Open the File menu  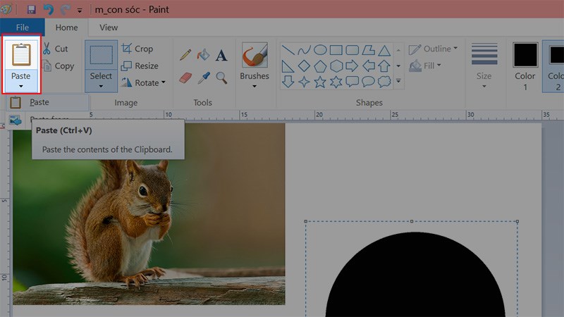click(23, 27)
